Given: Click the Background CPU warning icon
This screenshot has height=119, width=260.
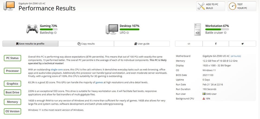Looking at the screenshot, I should pyautogui.click(x=204, y=99).
